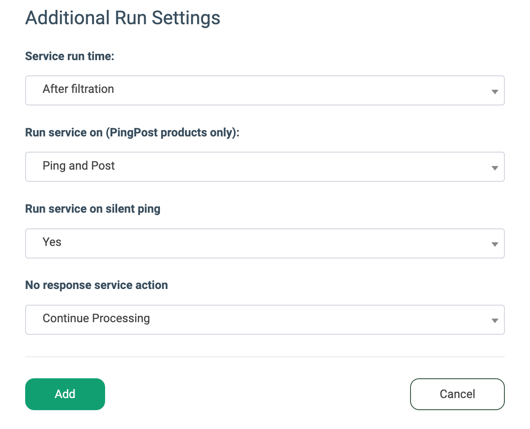
Task: Click the Continue Processing value text
Action: point(96,319)
